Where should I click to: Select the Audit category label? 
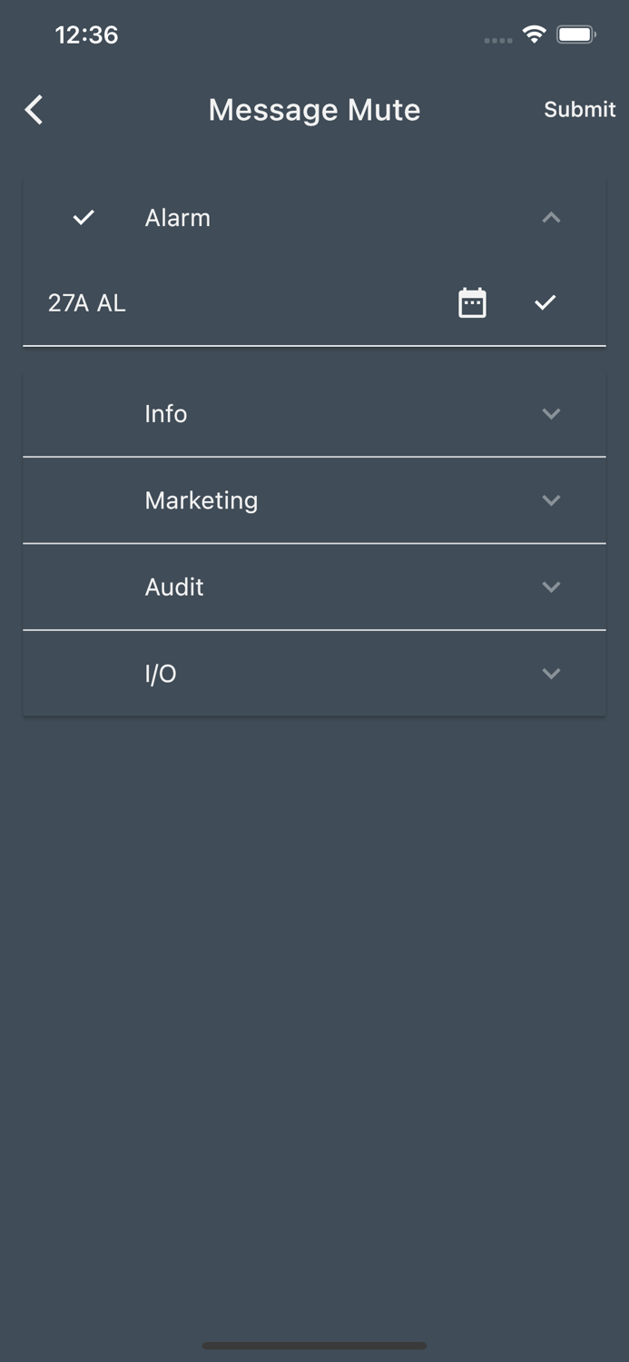(174, 587)
